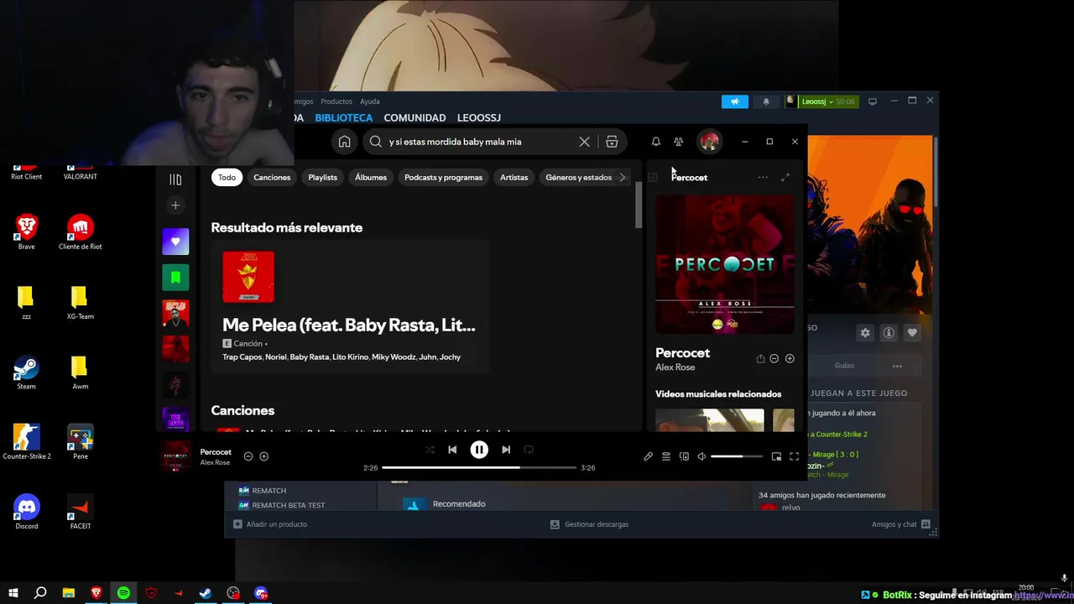This screenshot has height=604, width=1074.
Task: Toggle Steam Big Picture mode icon
Action: tap(873, 102)
